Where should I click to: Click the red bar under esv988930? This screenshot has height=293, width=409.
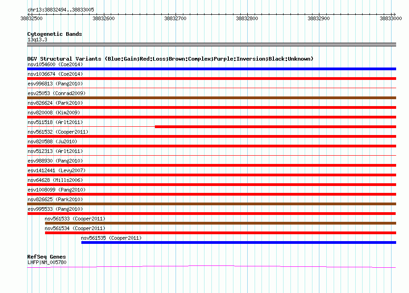click(x=211, y=165)
